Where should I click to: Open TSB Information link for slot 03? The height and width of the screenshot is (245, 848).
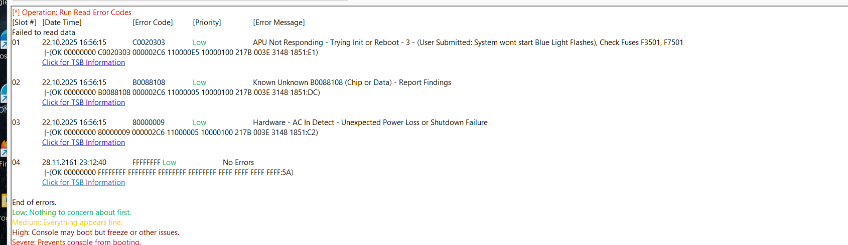83,142
